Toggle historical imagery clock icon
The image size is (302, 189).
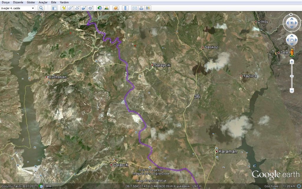click(x=100, y=8)
